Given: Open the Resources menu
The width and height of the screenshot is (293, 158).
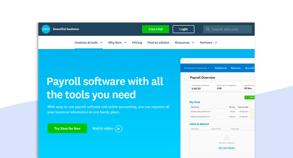Looking at the screenshot, I should [x=182, y=43].
